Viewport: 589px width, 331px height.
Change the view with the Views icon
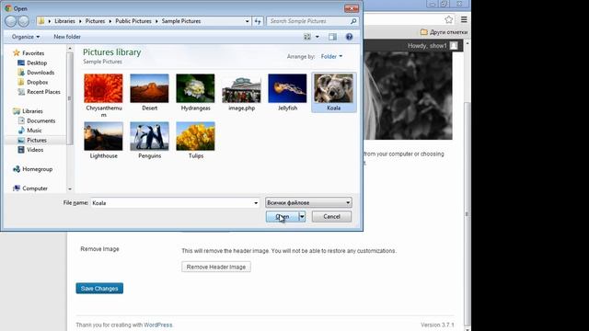click(307, 37)
